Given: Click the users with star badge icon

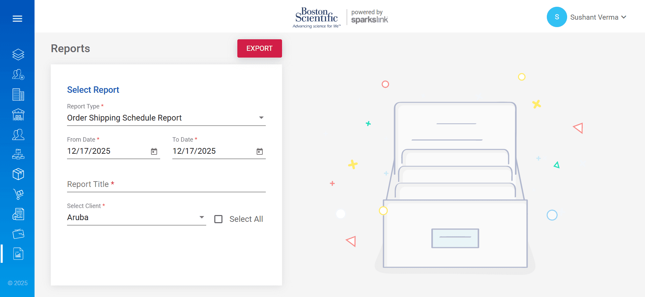Looking at the screenshot, I should pos(18,75).
